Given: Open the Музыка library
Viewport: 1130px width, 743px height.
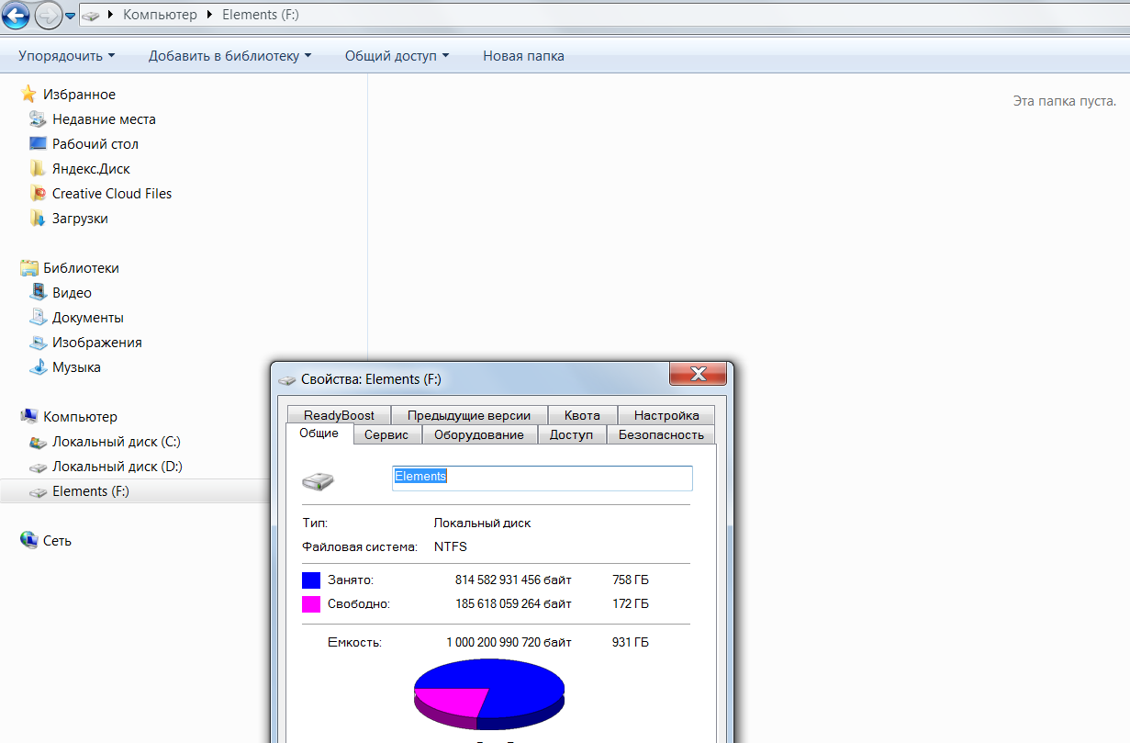Looking at the screenshot, I should pyautogui.click(x=76, y=367).
